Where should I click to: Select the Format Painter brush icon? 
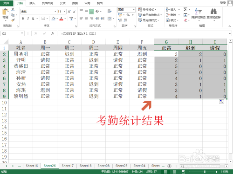coord(13,20)
